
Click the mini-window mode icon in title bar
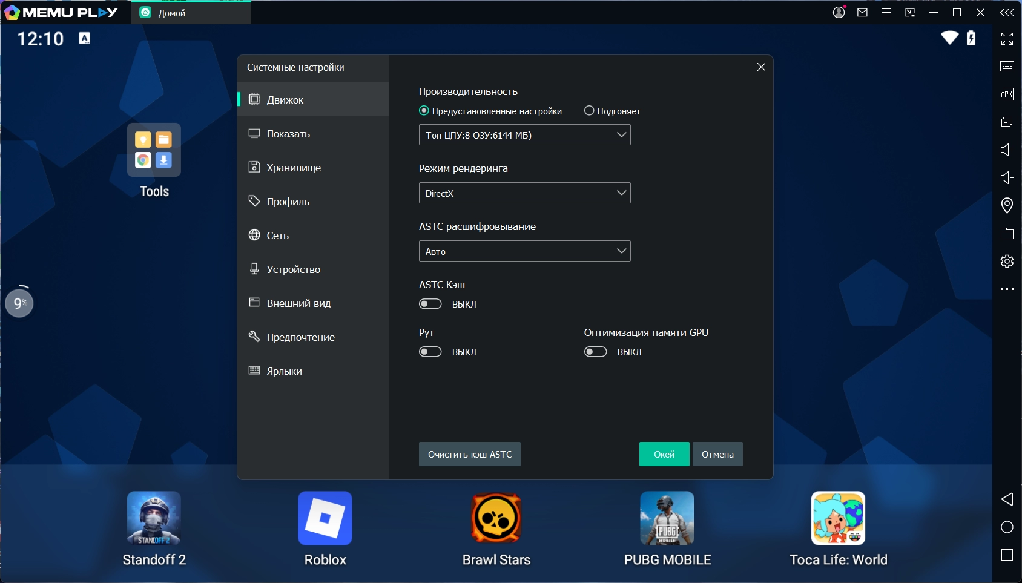[x=910, y=12]
